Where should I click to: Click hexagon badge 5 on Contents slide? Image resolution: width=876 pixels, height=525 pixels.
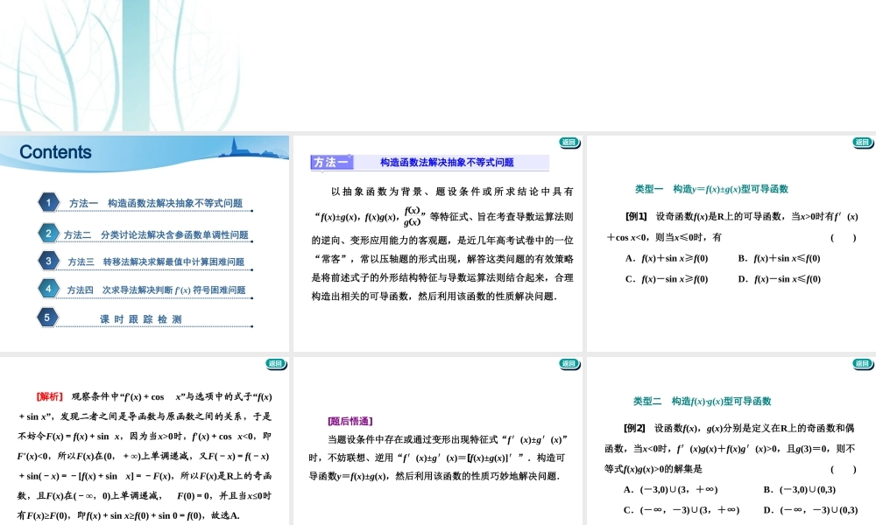(x=48, y=317)
